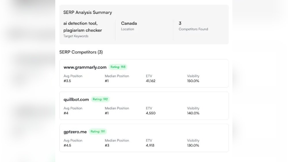Select the '3' competitors found value
This screenshot has width=288, height=162.
pyautogui.click(x=180, y=23)
